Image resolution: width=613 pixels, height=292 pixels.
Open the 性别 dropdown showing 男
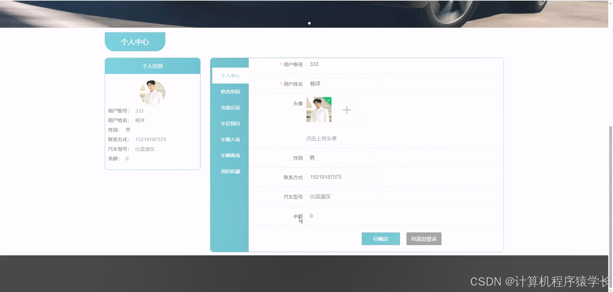tap(341, 158)
